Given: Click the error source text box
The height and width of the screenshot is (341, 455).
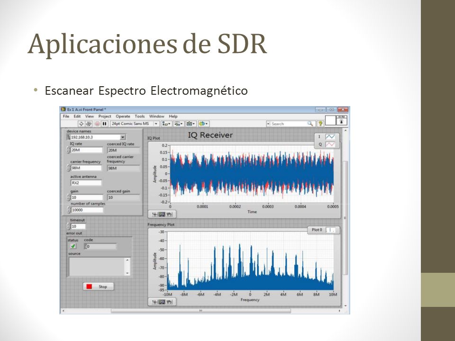Looking at the screenshot, I should (x=97, y=267).
